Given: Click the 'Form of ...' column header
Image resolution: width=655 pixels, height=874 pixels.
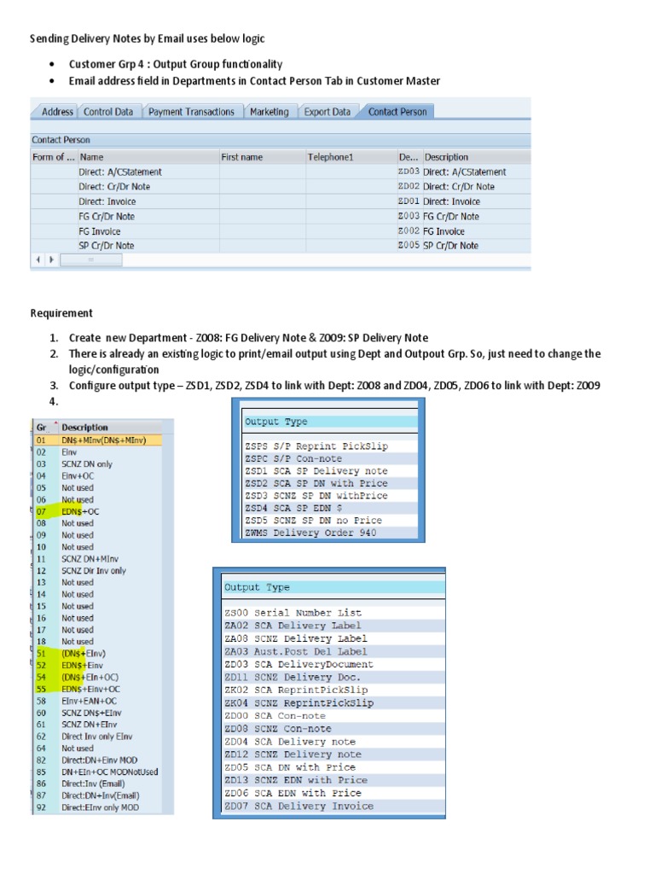Looking at the screenshot, I should 54,157.
